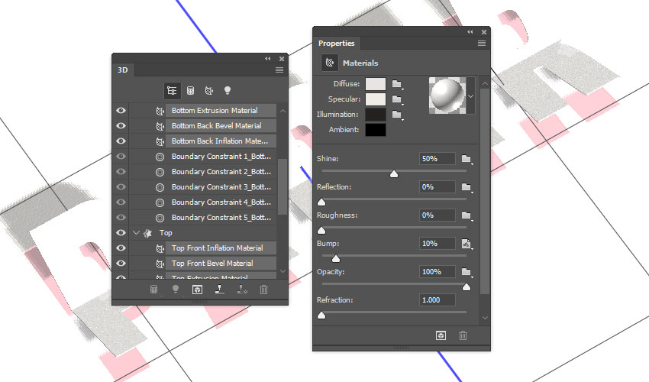Click Properties panel scrollbar down arrow

pos(485,318)
